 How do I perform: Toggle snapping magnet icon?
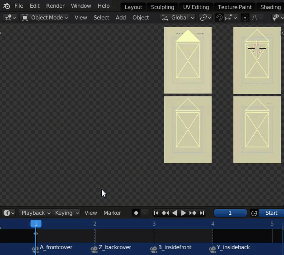coord(219,18)
